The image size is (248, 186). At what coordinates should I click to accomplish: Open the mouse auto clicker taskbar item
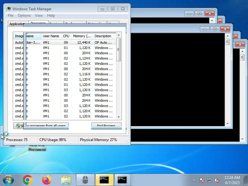pos(85,180)
